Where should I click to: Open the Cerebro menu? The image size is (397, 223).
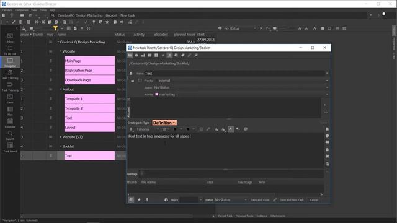[7, 10]
